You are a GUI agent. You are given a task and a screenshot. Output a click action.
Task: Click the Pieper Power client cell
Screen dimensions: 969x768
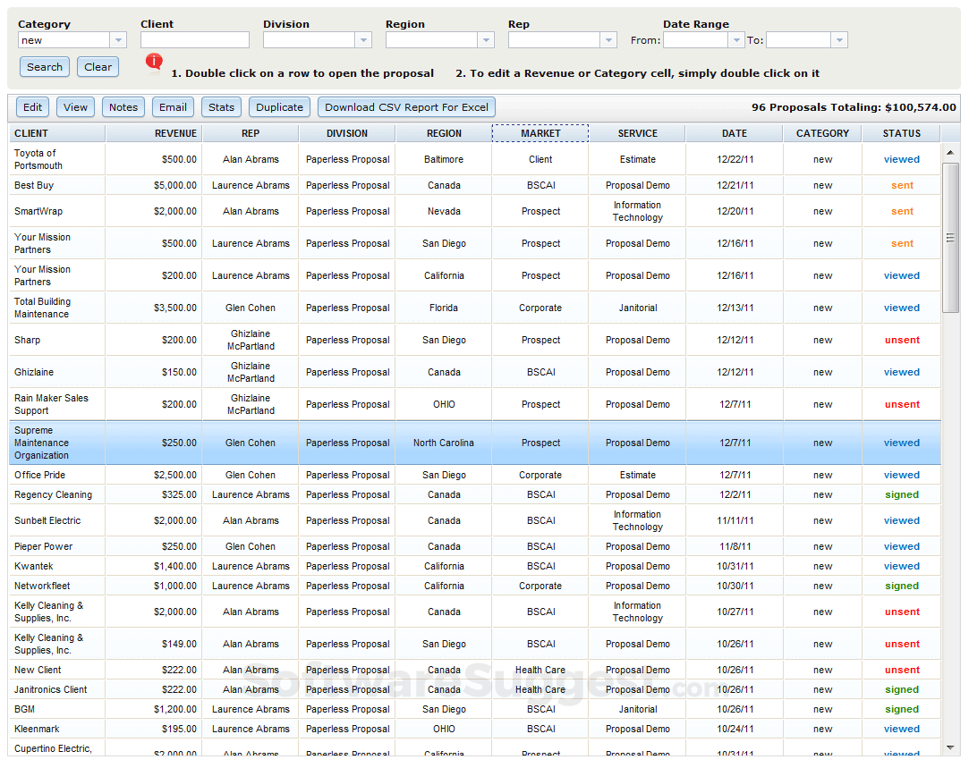[x=57, y=546]
